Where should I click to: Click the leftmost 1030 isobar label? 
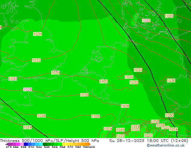coord(13,79)
